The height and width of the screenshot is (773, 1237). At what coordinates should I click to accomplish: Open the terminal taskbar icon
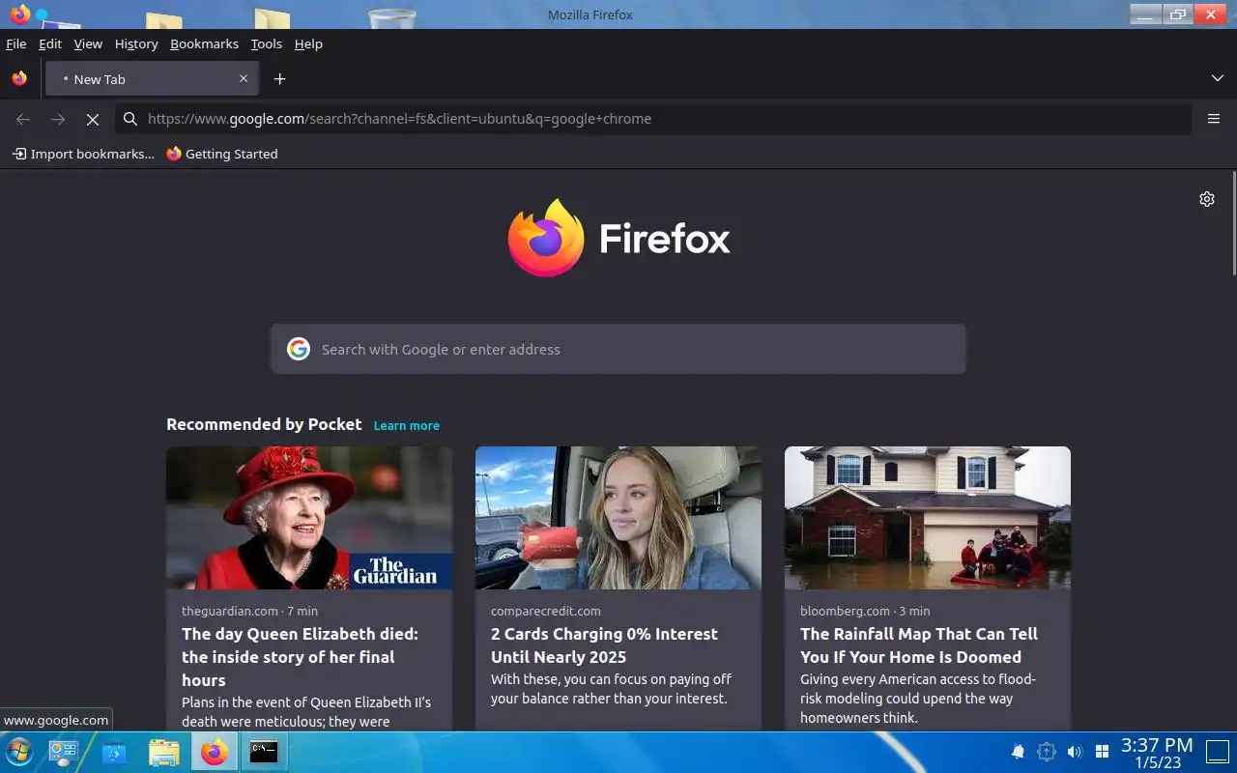click(264, 752)
